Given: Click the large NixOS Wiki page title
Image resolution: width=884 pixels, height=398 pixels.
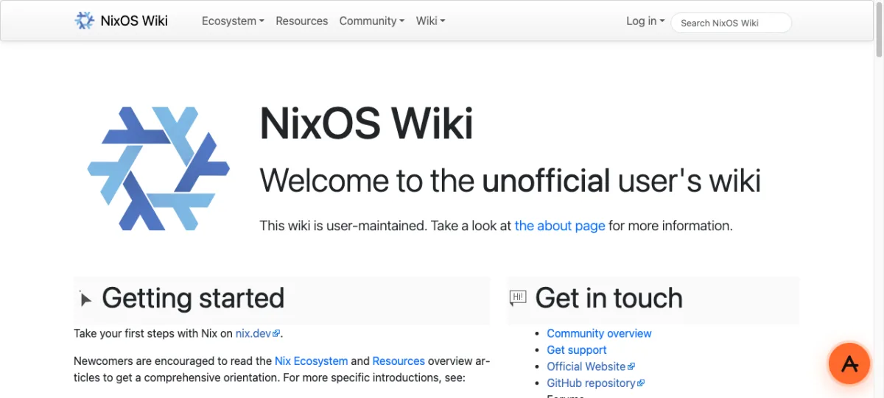Looking at the screenshot, I should [366, 123].
